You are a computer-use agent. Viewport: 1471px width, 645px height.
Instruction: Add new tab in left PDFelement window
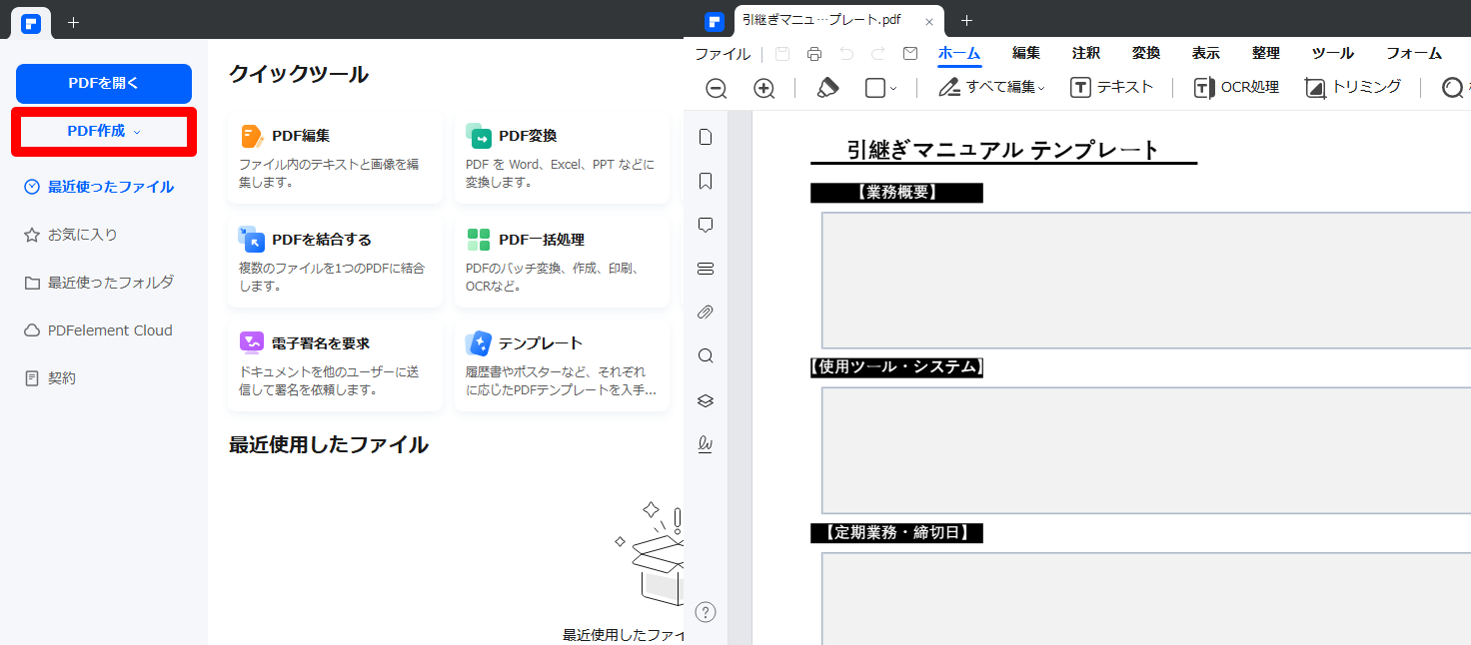(x=73, y=22)
